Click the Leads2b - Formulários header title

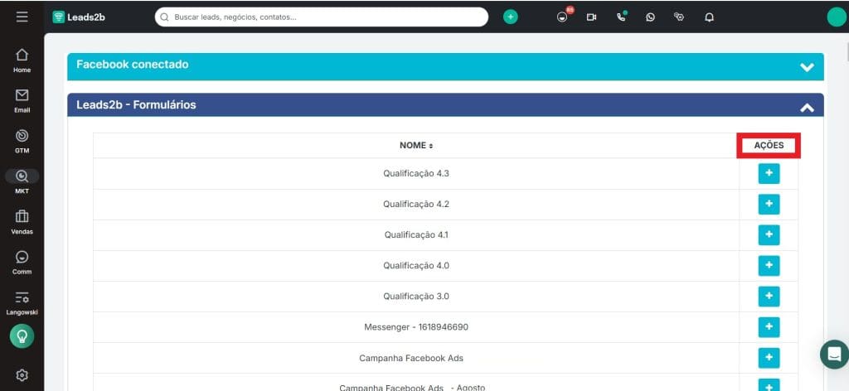[x=136, y=105]
